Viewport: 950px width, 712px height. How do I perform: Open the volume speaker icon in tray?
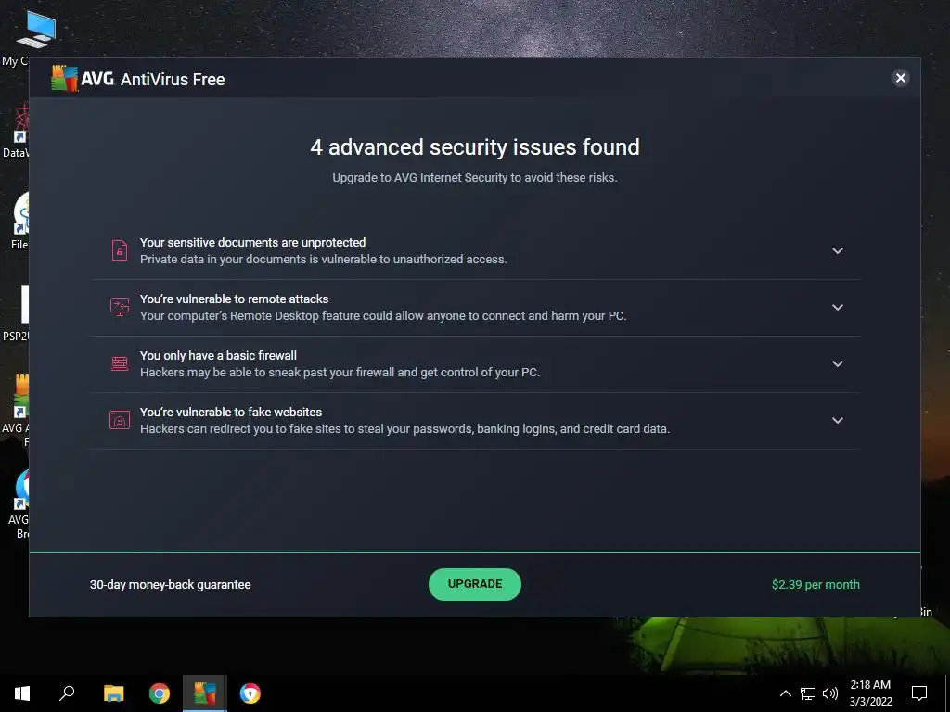(x=830, y=693)
